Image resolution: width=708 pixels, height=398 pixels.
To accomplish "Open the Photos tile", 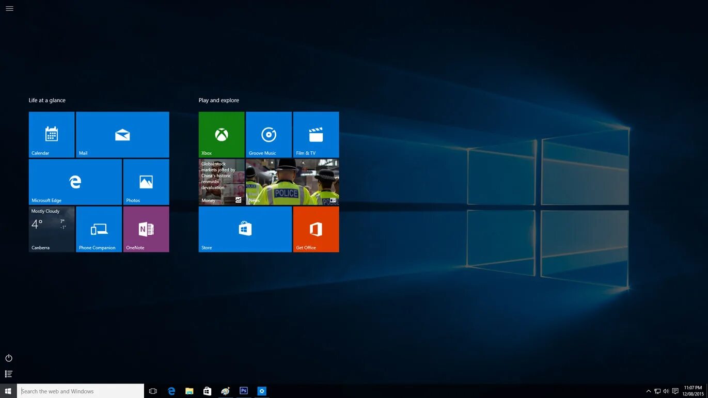I will coord(146,182).
